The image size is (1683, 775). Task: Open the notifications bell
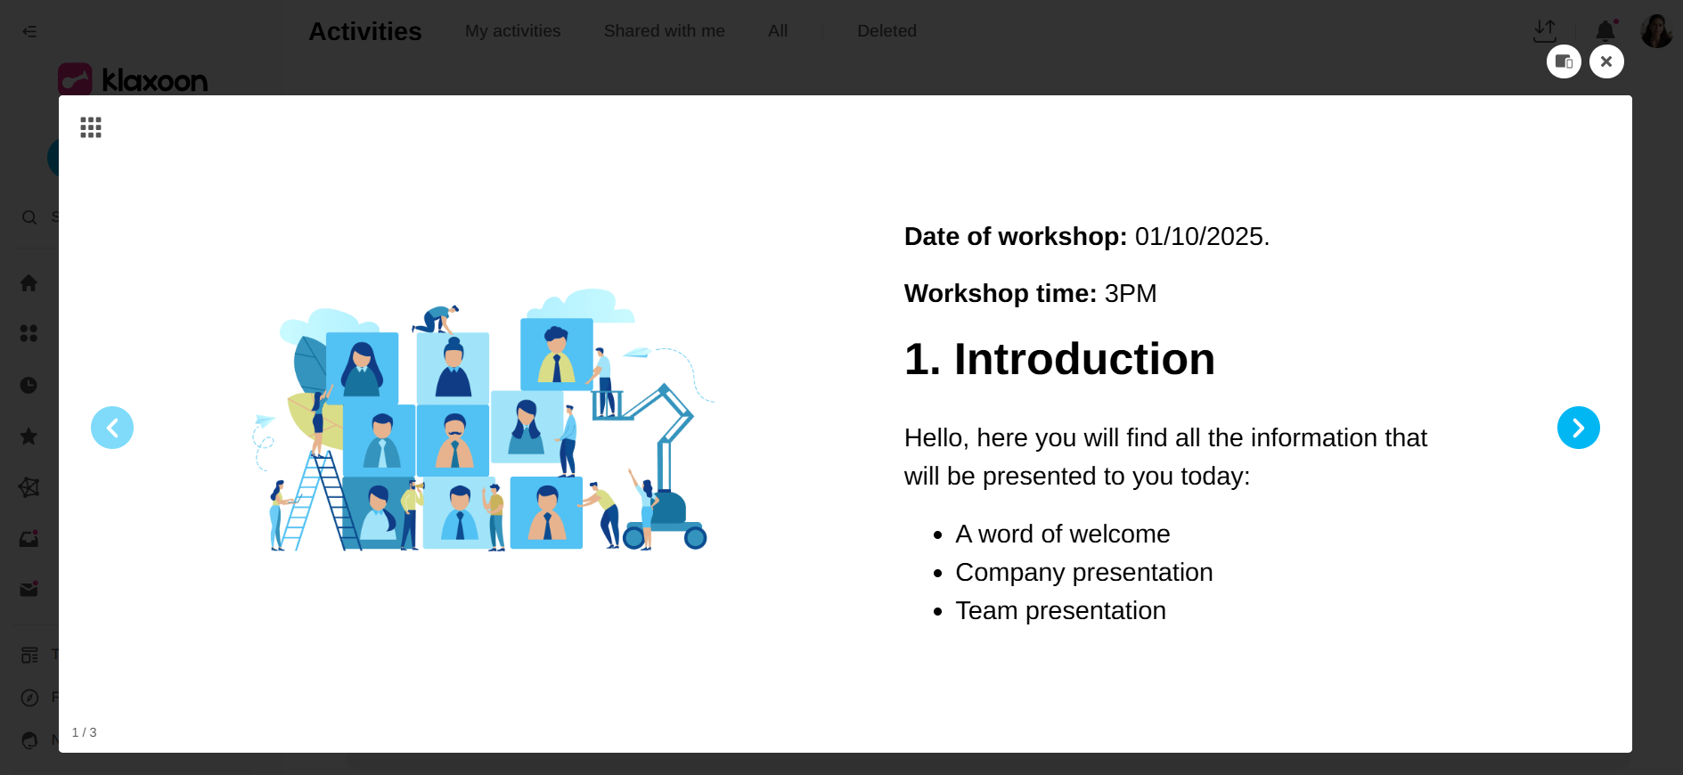click(x=1605, y=31)
